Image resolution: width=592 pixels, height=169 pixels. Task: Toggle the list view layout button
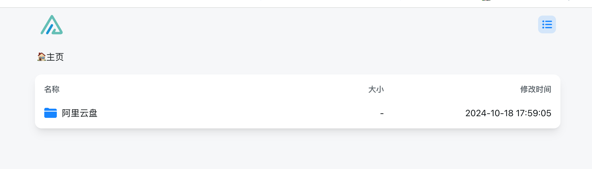547,24
